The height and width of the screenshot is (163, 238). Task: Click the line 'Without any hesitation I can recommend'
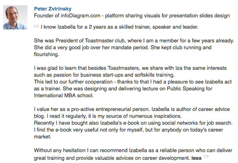[x=133, y=150]
